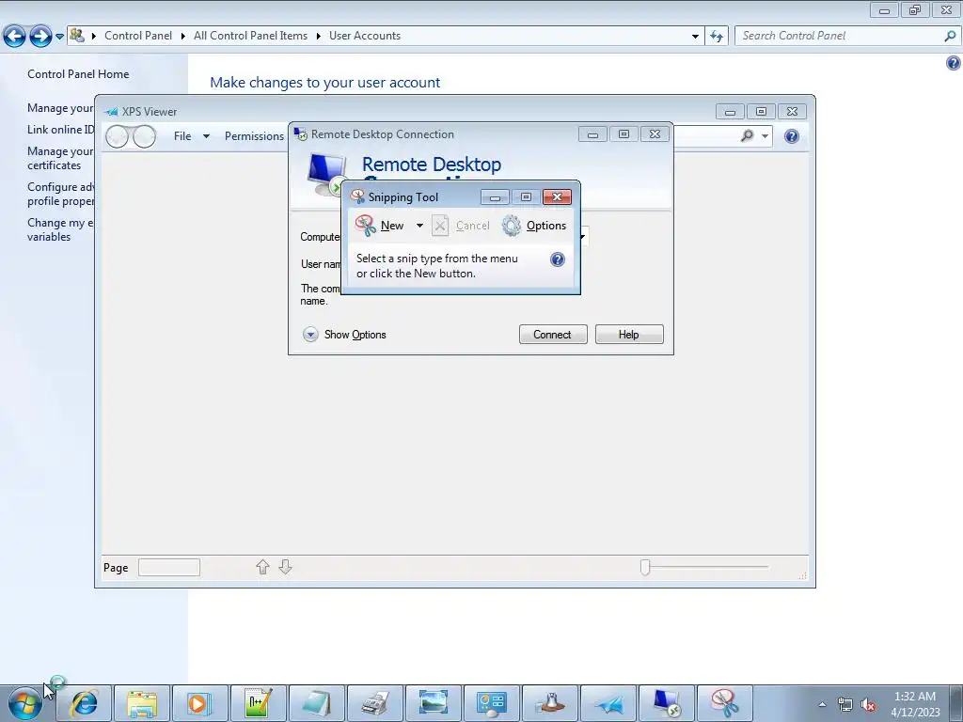Switch to Remote Desktop Connection taskbar icon
Viewport: 963px width, 722px height.
click(667, 703)
